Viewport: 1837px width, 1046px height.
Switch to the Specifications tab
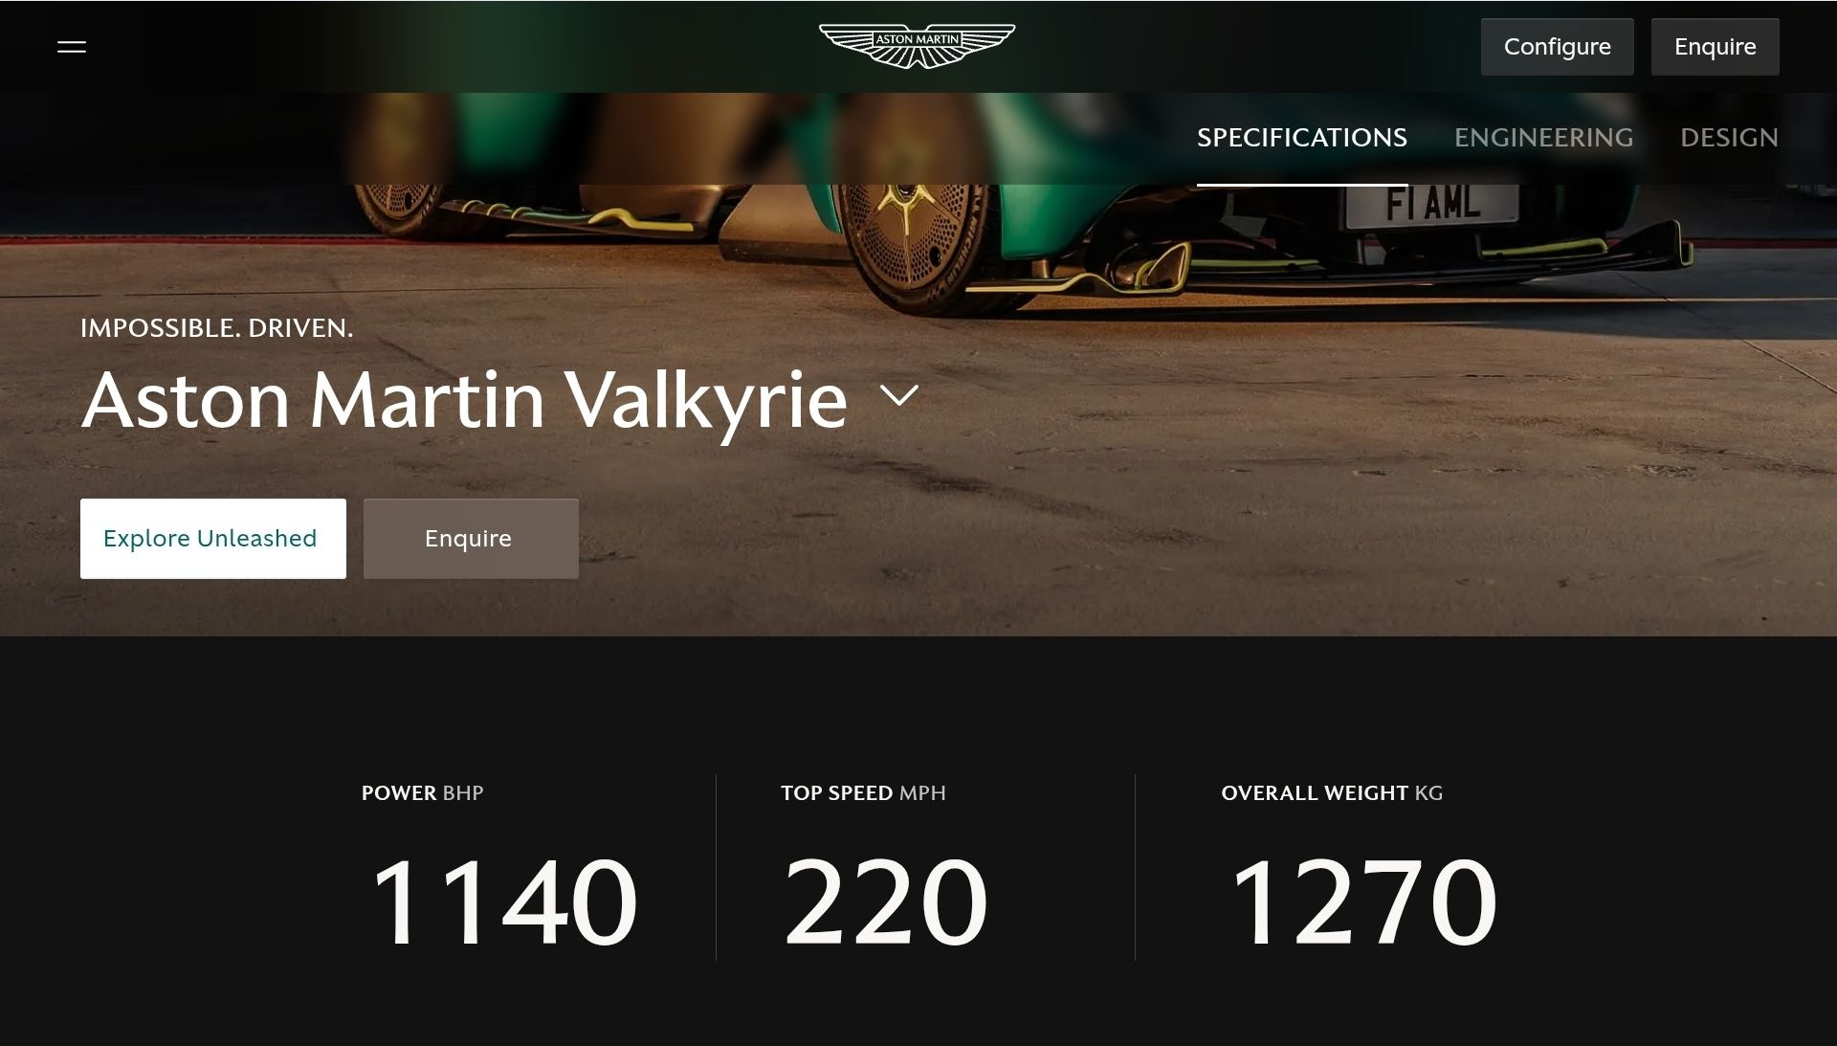point(1301,138)
